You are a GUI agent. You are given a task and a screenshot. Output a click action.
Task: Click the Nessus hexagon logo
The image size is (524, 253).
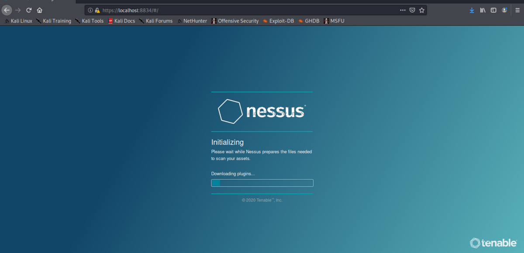coord(230,111)
